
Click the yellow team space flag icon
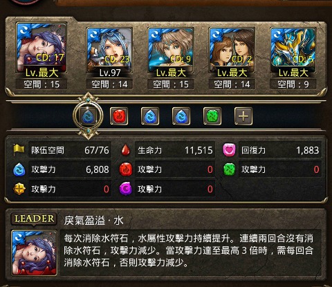point(19,149)
